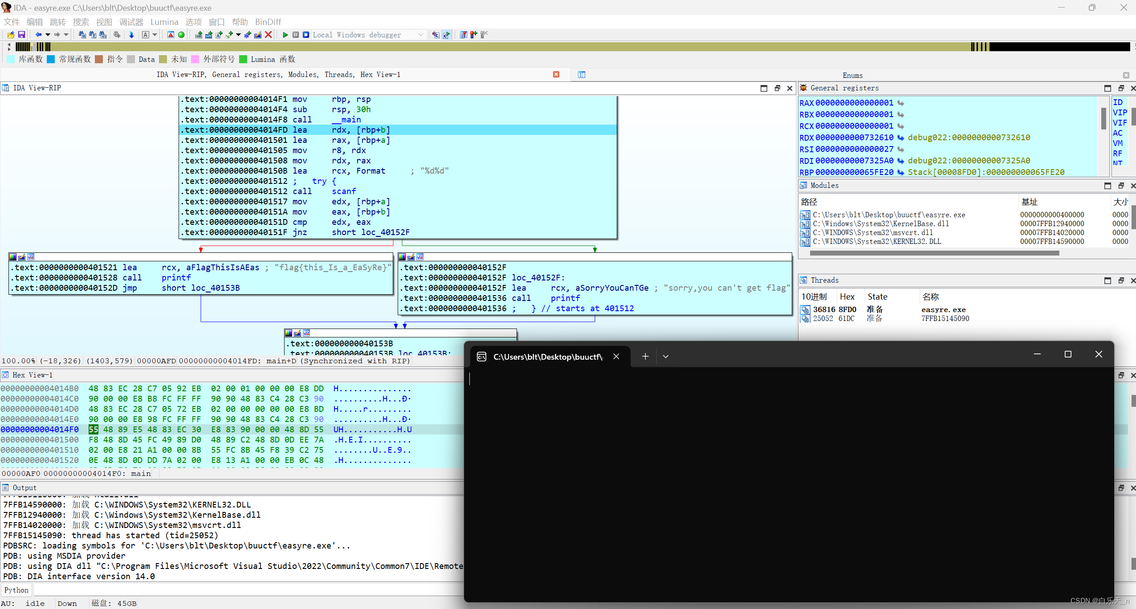Click the highlighted step toolbar icon
Image resolution: width=1136 pixels, height=609 pixels.
pos(446,35)
